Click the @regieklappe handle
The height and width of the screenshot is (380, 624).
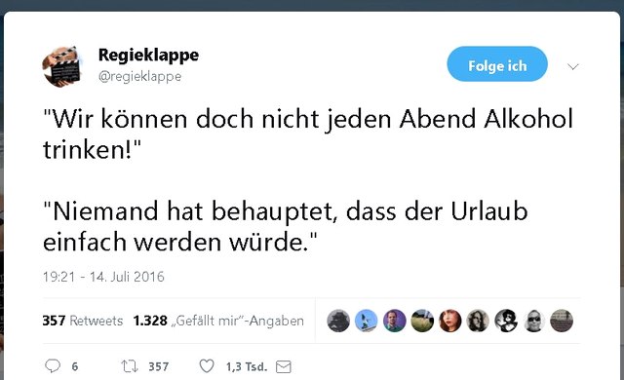pos(139,76)
